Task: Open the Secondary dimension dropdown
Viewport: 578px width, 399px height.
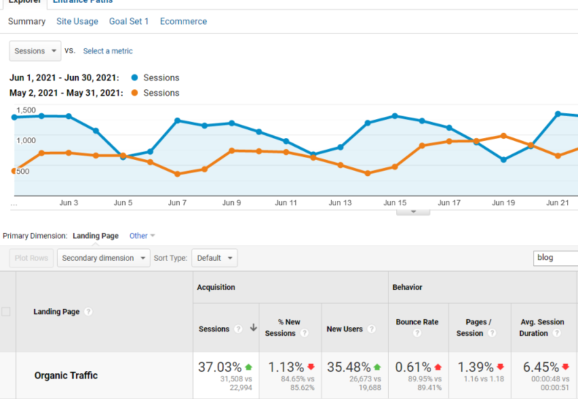Action: pyautogui.click(x=104, y=258)
